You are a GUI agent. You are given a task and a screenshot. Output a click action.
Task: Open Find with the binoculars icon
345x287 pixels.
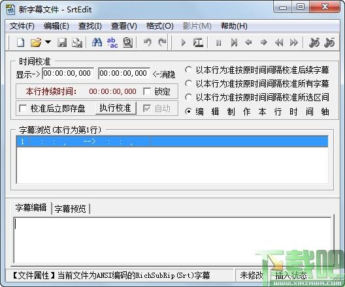tap(97, 42)
